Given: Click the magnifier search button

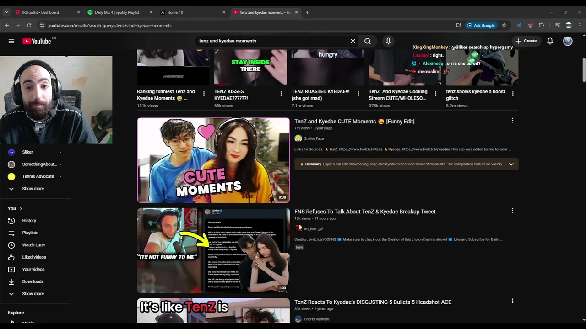Looking at the screenshot, I should pos(368,41).
